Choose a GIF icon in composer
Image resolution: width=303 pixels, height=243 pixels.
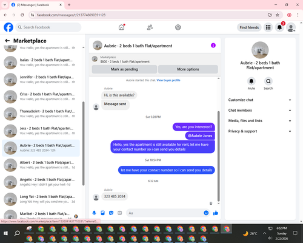pyautogui.click(x=120, y=213)
